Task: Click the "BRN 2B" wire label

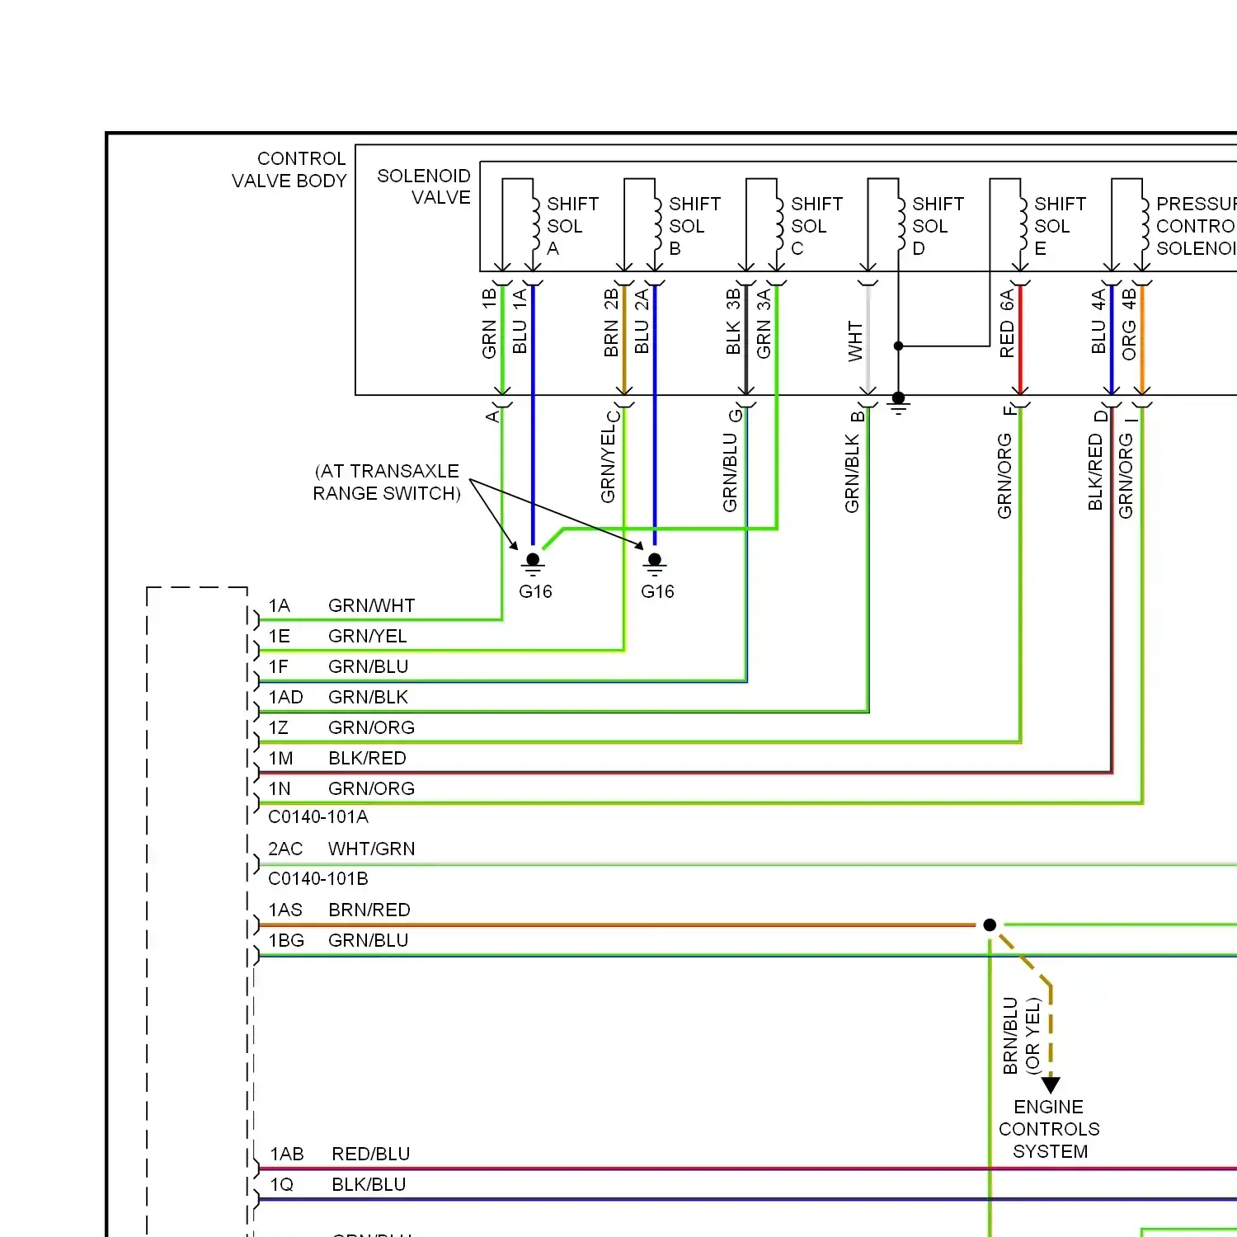Action: [611, 322]
